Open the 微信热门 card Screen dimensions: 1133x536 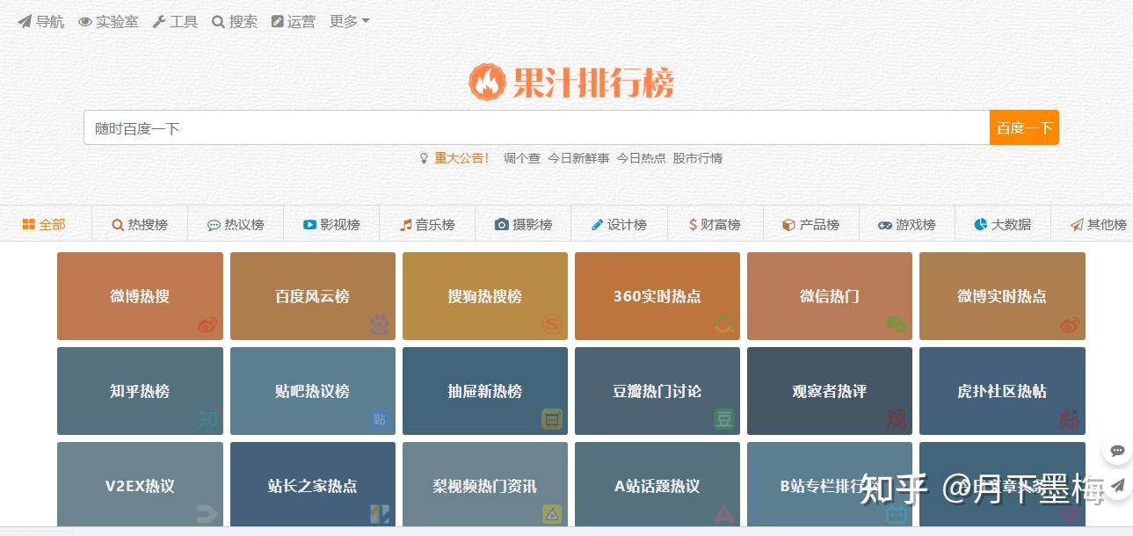click(x=830, y=296)
